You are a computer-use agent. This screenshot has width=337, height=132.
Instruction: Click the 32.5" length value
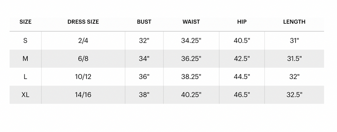point(294,95)
